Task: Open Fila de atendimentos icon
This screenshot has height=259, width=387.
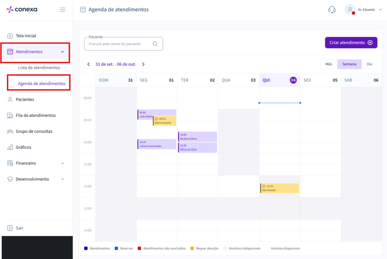Action: click(x=10, y=115)
